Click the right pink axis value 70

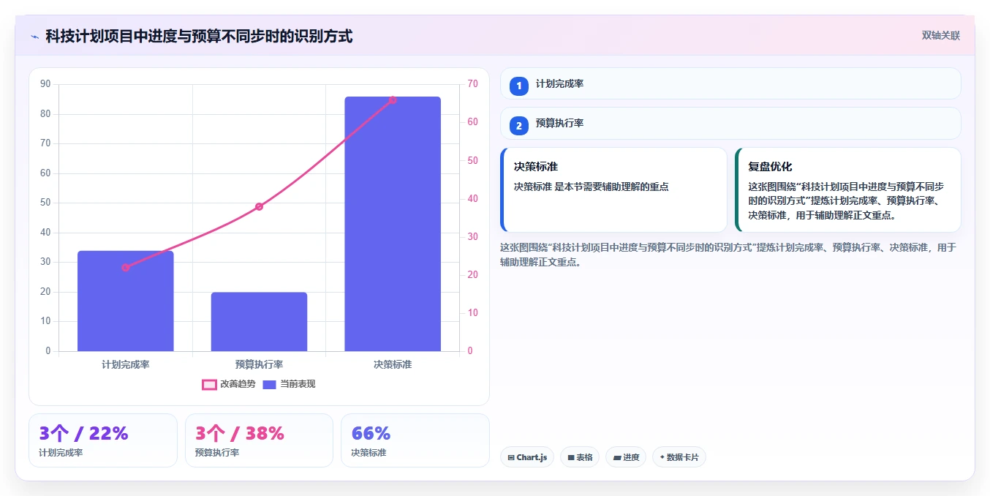point(472,84)
